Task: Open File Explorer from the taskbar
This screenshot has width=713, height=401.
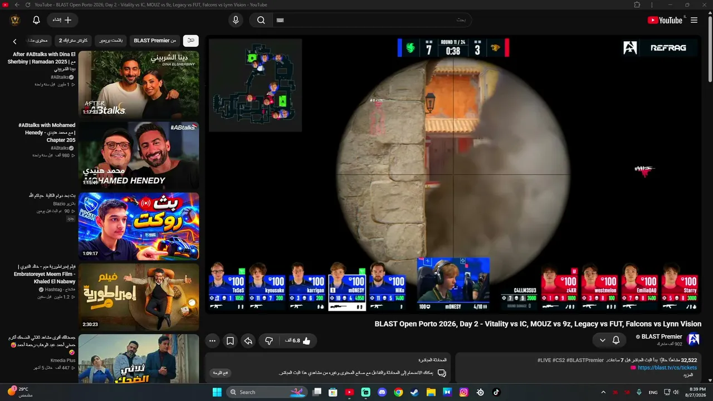Action: point(431,392)
